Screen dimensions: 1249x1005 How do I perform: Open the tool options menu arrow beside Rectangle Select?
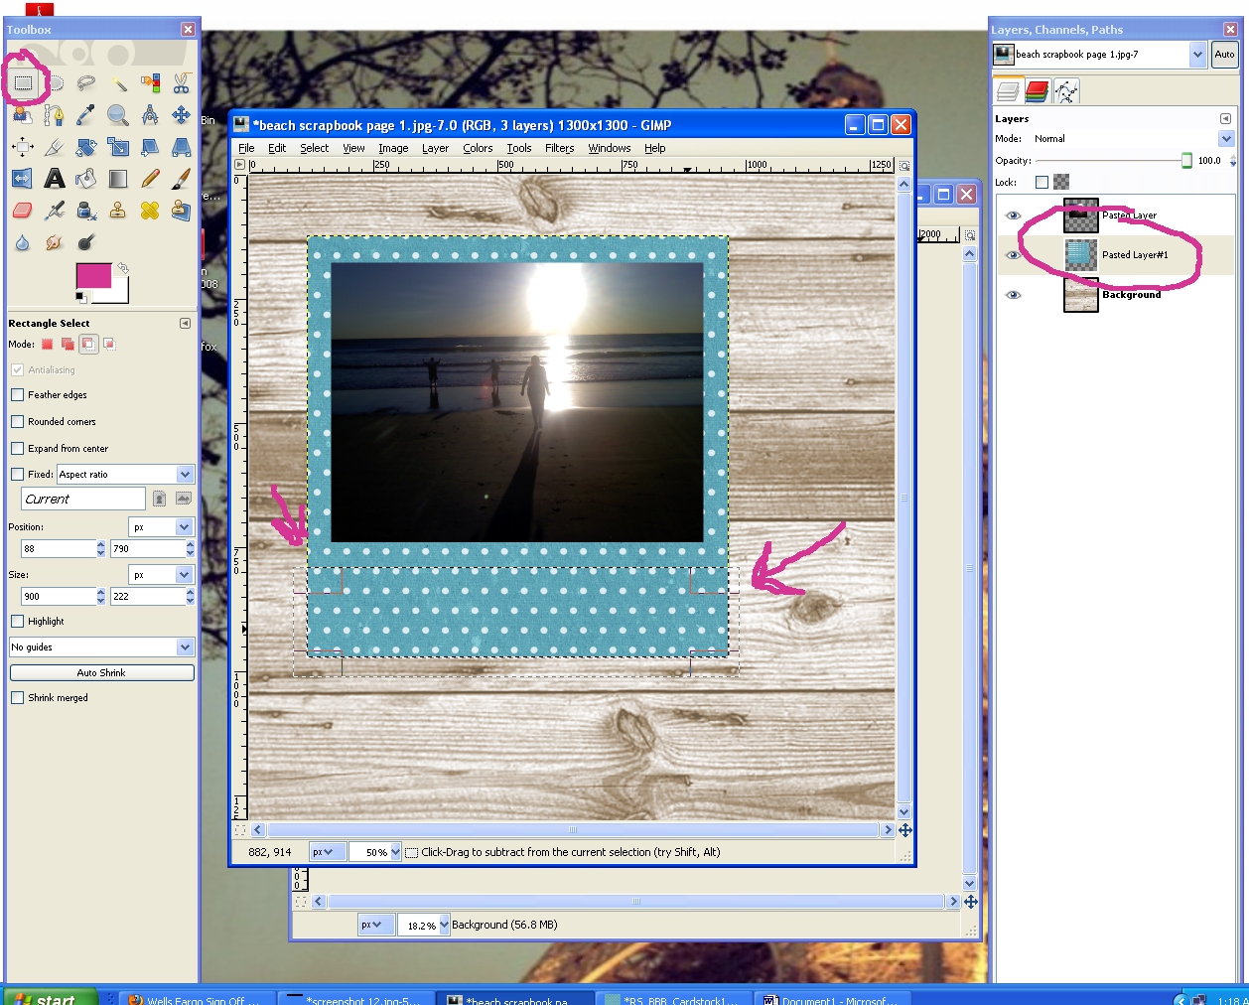(x=185, y=324)
